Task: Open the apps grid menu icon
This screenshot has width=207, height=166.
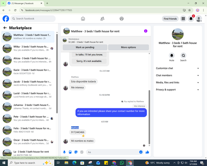Action: pyautogui.click(x=183, y=19)
